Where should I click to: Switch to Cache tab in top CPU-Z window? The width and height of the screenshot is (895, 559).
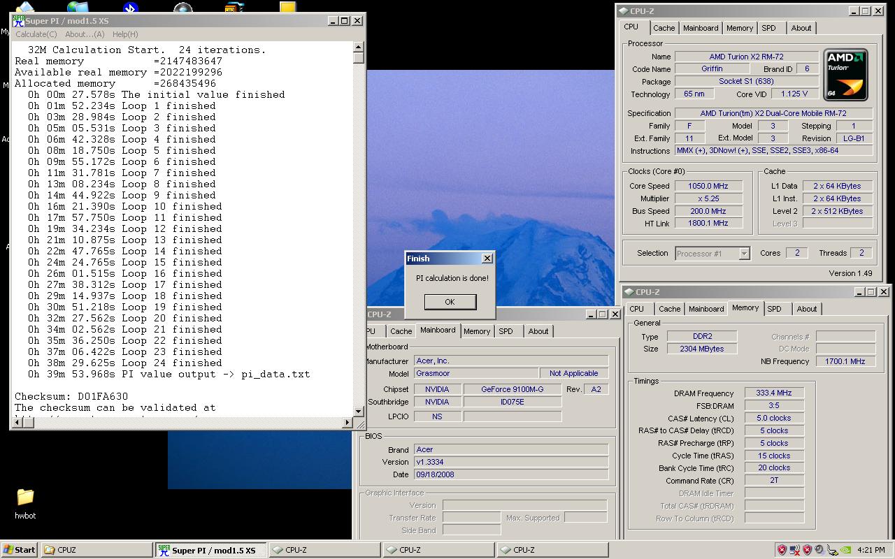point(664,28)
